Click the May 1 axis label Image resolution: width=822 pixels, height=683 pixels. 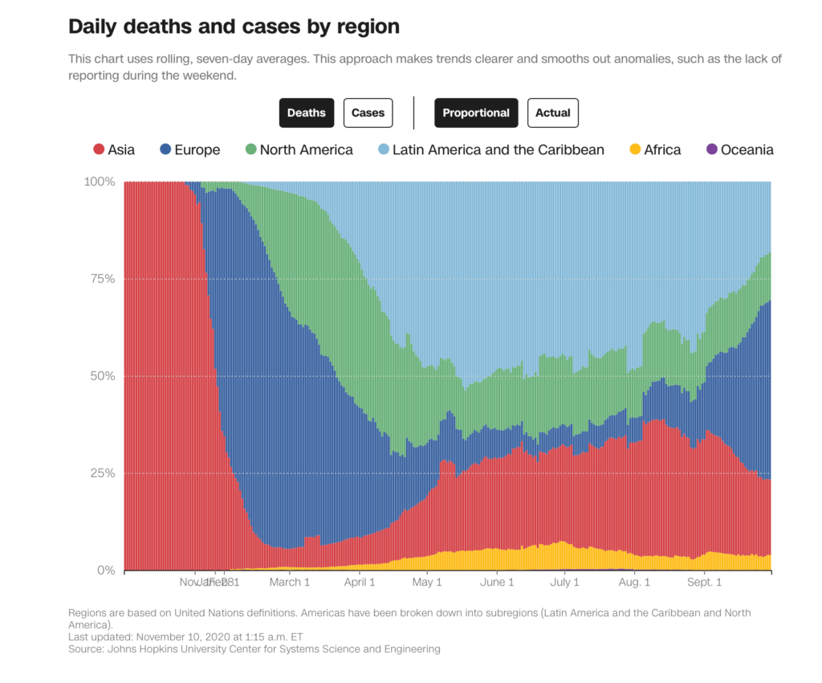427,583
